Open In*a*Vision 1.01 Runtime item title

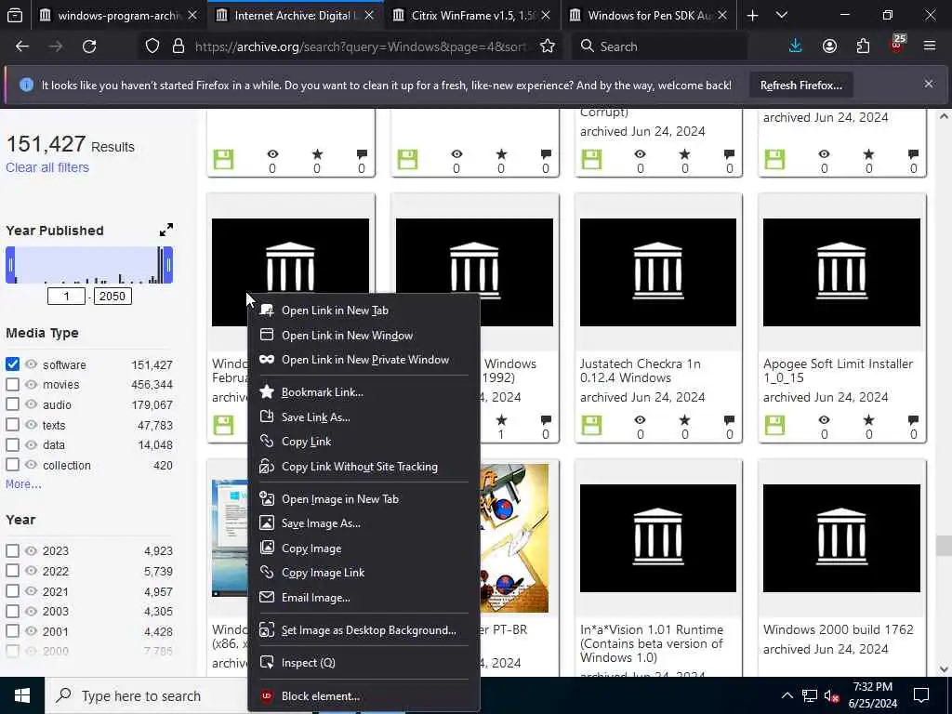(x=652, y=643)
